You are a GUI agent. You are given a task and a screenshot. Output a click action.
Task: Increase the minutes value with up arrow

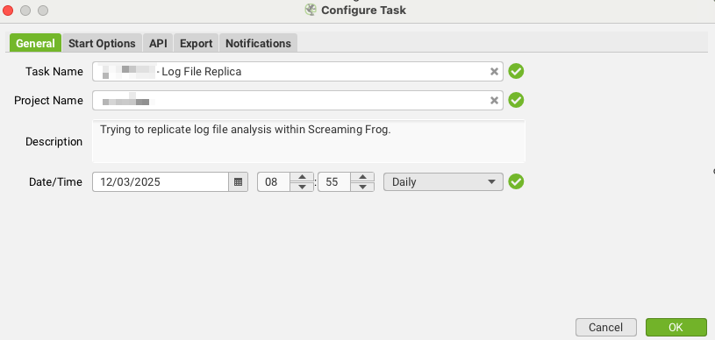click(x=362, y=177)
